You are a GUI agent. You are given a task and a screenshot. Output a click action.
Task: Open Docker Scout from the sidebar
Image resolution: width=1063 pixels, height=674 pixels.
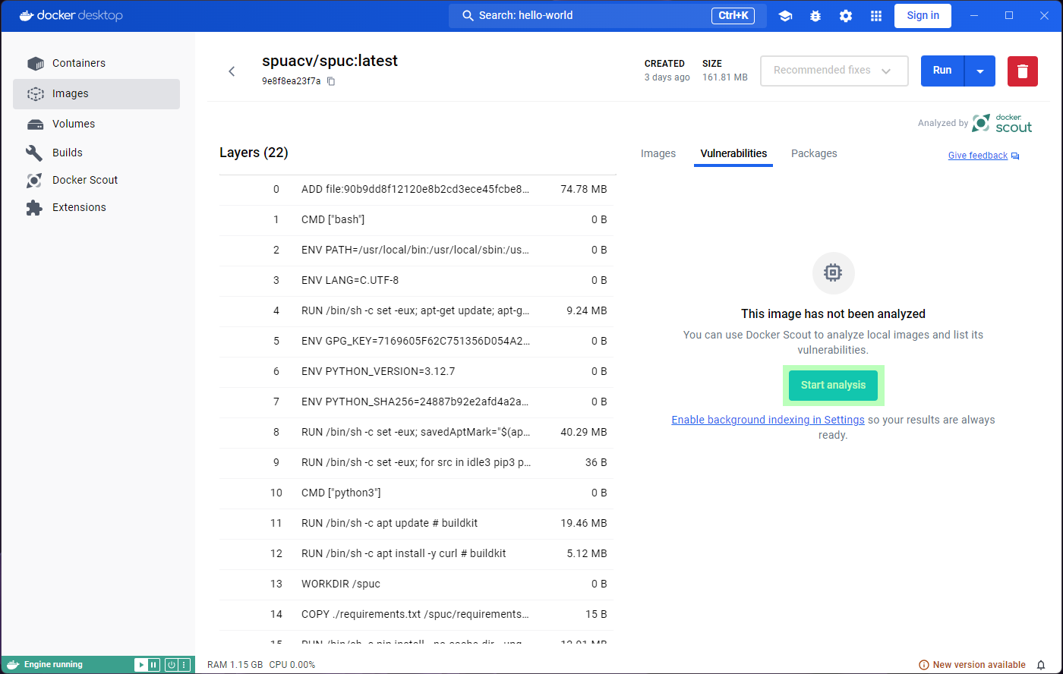click(x=96, y=180)
